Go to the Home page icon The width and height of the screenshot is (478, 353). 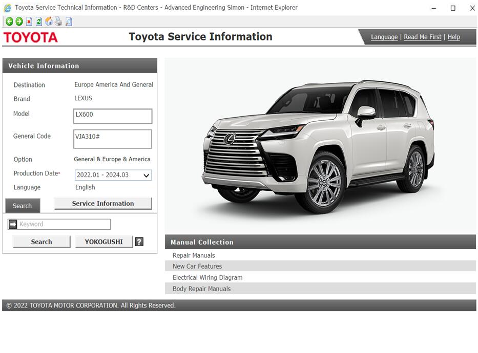click(x=49, y=21)
